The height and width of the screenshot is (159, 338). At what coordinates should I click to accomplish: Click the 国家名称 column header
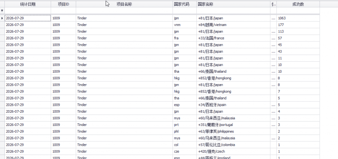tap(233, 4)
